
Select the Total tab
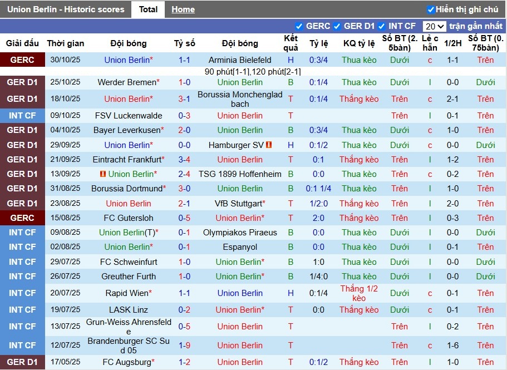pyautogui.click(x=148, y=9)
